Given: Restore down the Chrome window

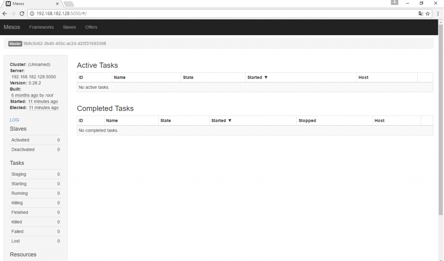Looking at the screenshot, I should tap(421, 3).
